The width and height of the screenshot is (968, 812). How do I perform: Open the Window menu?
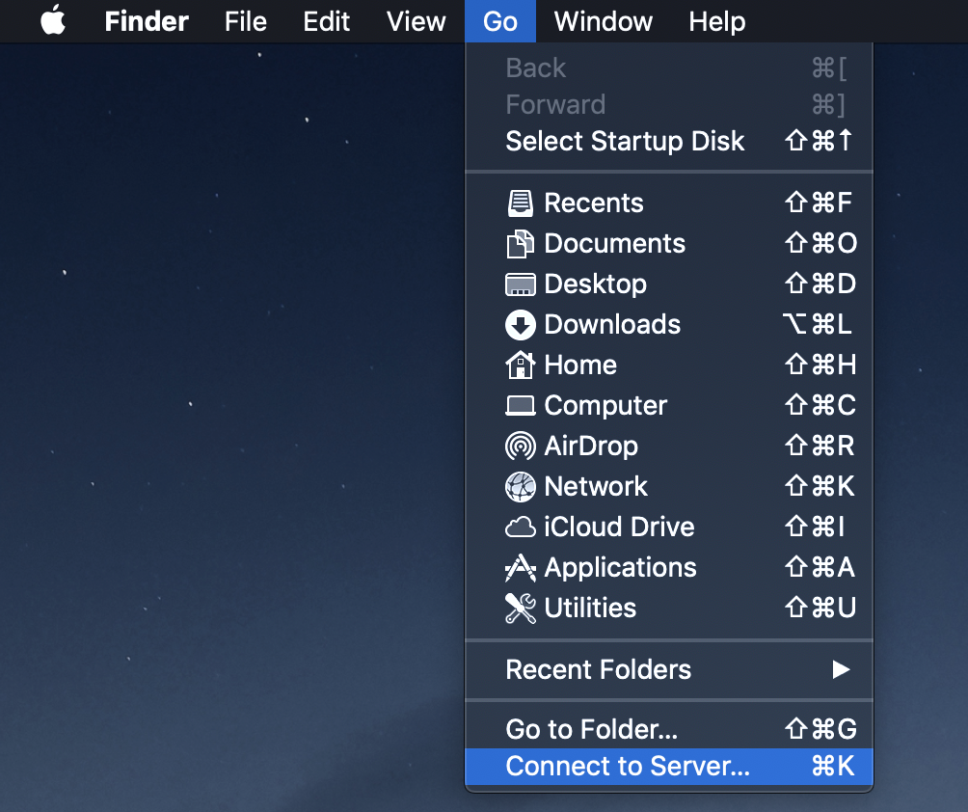[604, 21]
